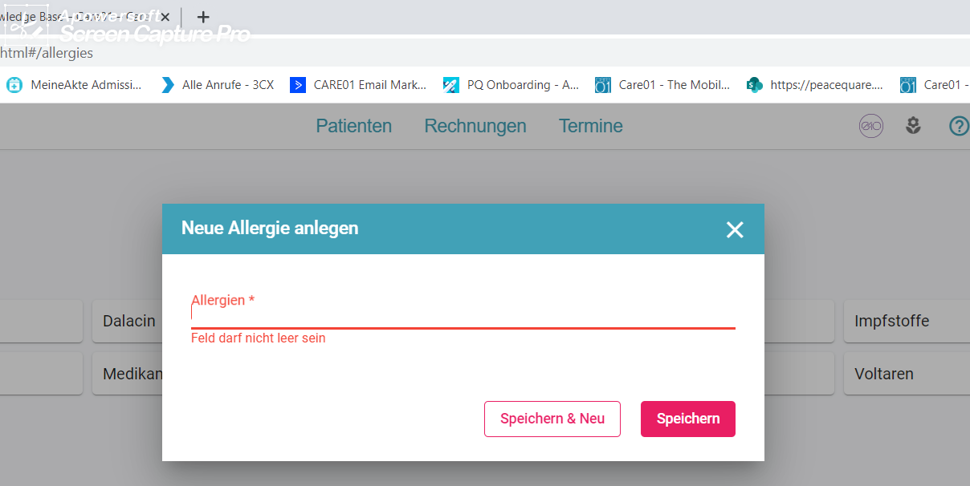
Task: Click the circular logo icon in header
Action: tap(871, 126)
